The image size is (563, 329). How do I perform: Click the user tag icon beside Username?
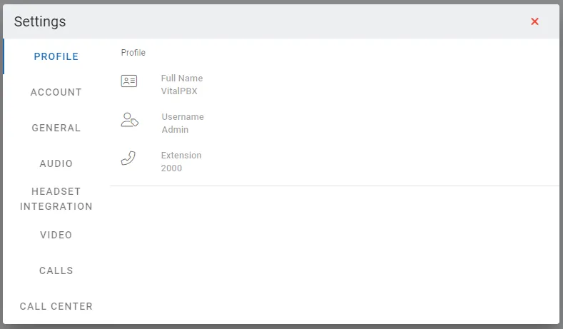(130, 120)
